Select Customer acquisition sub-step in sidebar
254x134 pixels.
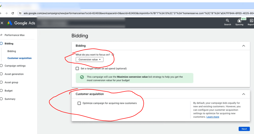(19, 58)
